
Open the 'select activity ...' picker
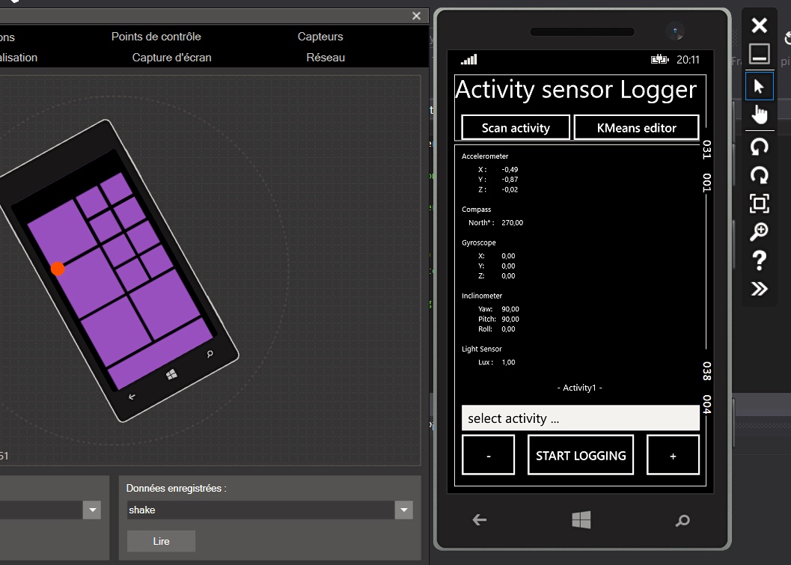click(x=580, y=418)
